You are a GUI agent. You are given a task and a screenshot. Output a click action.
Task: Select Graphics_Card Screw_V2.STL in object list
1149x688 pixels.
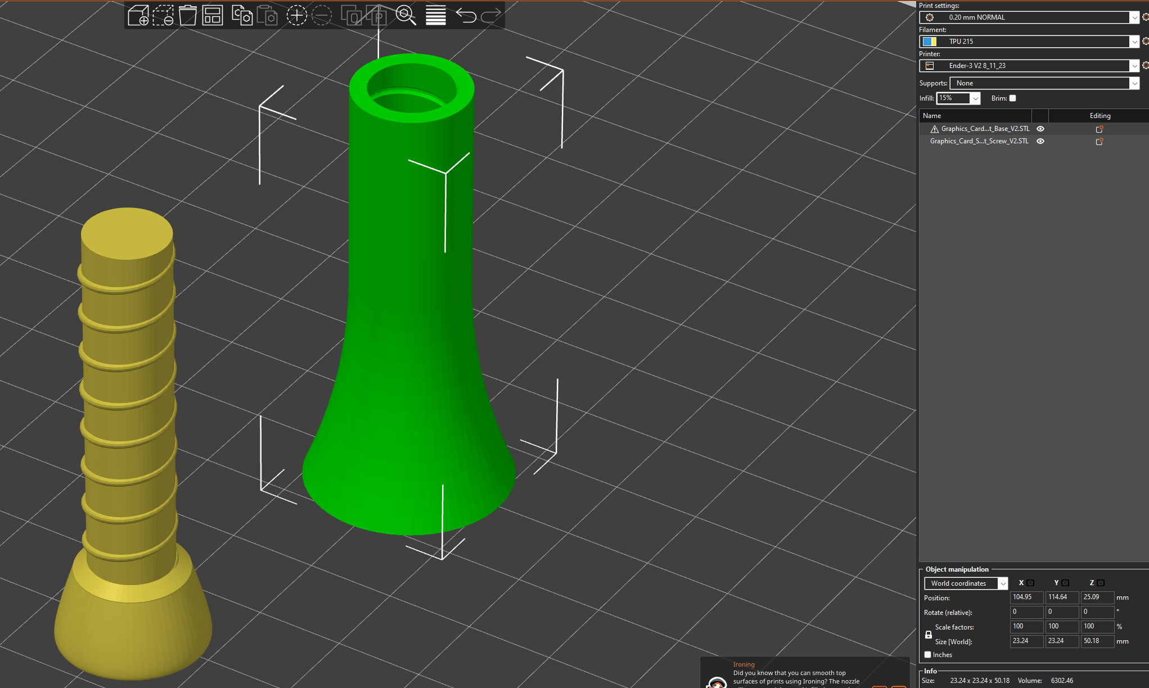(x=979, y=141)
